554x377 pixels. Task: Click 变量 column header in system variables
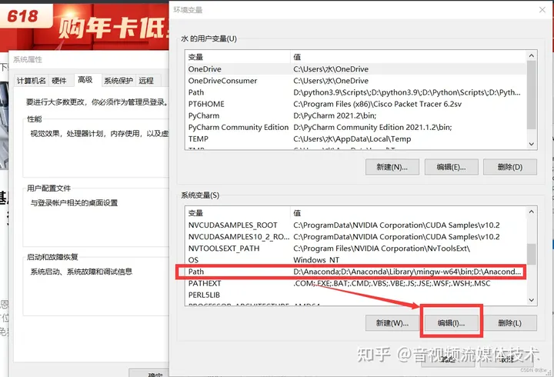point(238,213)
